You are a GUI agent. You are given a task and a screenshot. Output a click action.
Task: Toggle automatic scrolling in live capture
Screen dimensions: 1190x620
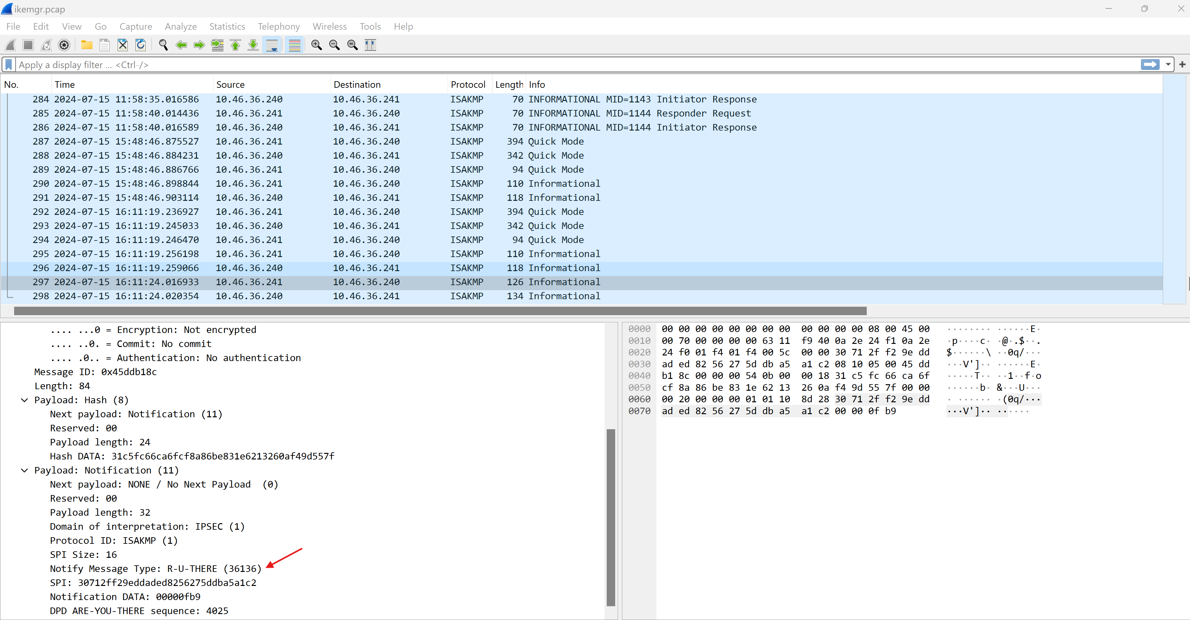tap(272, 45)
